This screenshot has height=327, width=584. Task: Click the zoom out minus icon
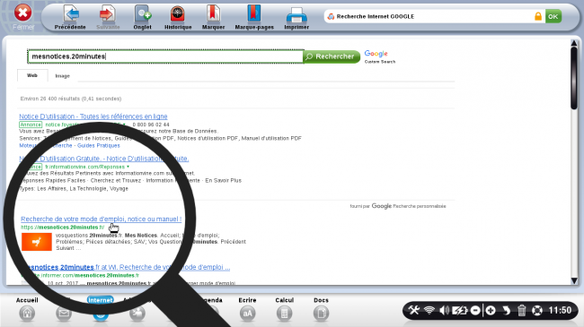(x=475, y=310)
